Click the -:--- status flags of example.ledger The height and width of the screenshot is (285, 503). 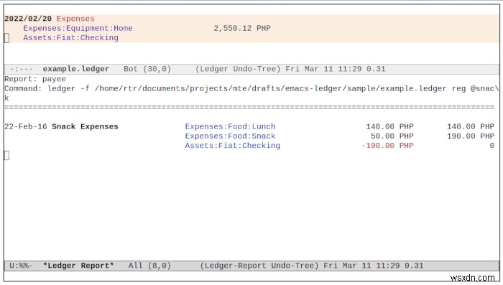(21, 69)
